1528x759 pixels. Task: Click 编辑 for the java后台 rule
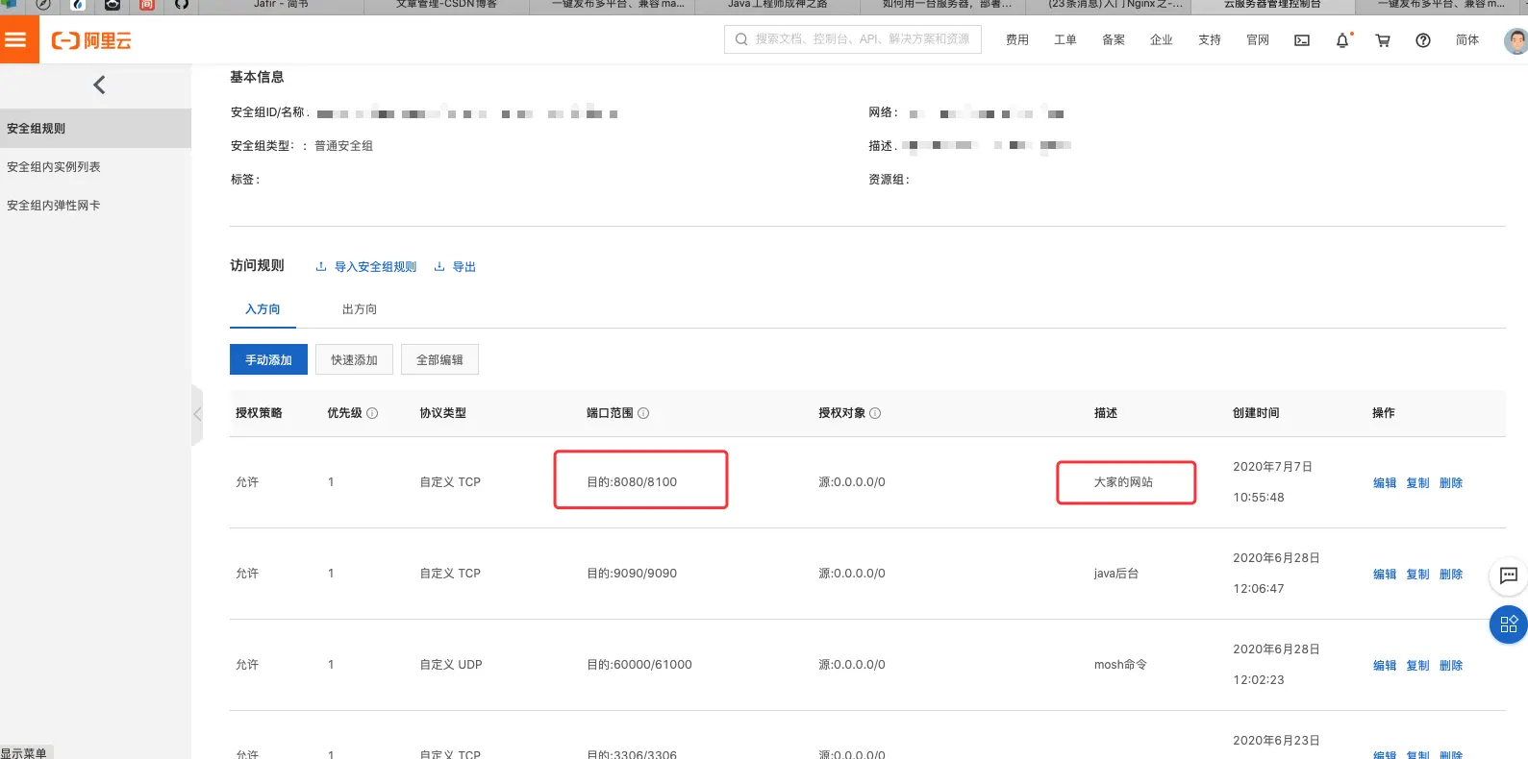[x=1385, y=575]
